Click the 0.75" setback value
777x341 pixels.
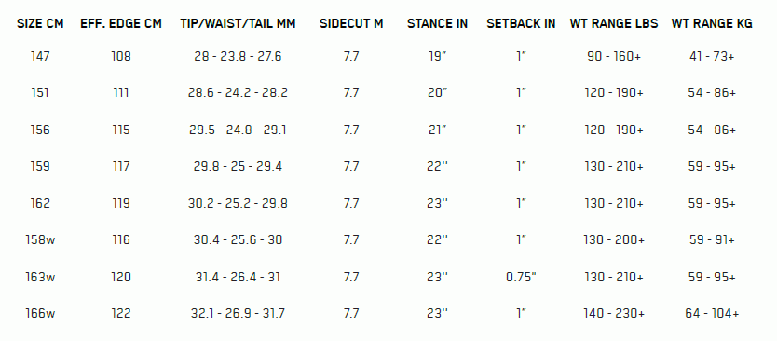(x=522, y=277)
